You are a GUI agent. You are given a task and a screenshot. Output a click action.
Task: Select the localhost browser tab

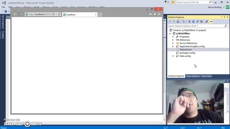80,14
